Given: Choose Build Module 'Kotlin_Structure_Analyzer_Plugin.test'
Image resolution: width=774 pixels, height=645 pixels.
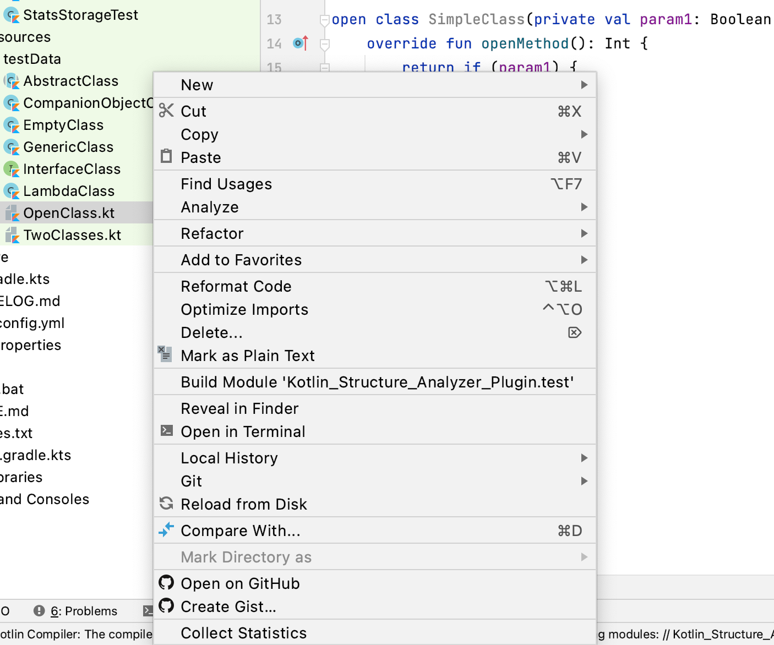Looking at the screenshot, I should pyautogui.click(x=375, y=382).
